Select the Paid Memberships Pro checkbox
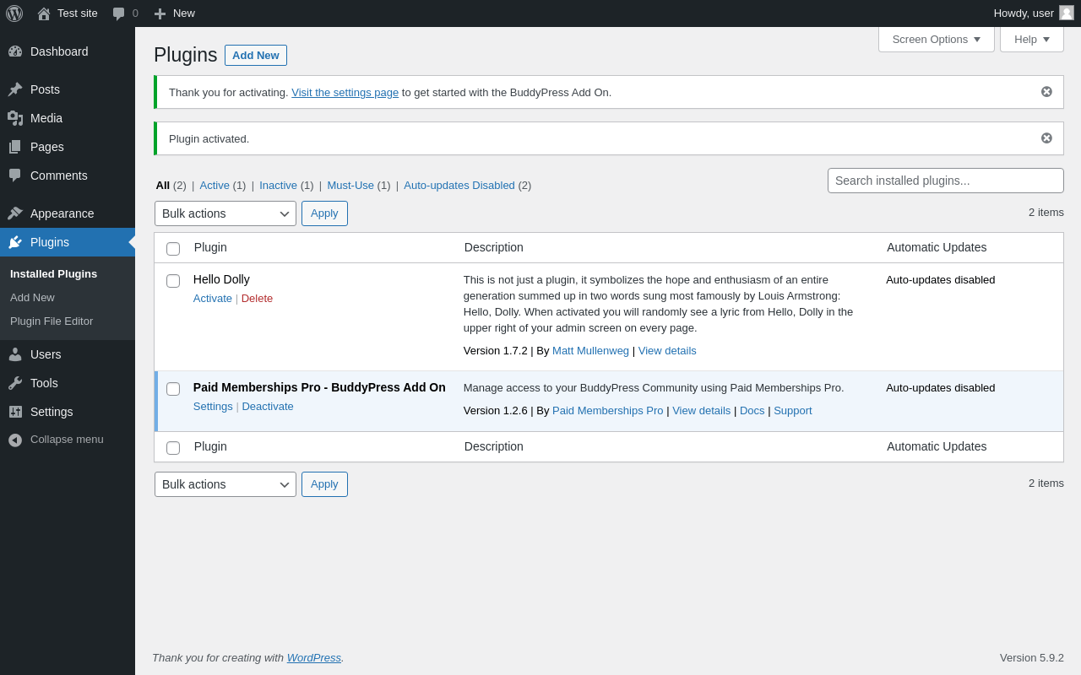 [173, 389]
